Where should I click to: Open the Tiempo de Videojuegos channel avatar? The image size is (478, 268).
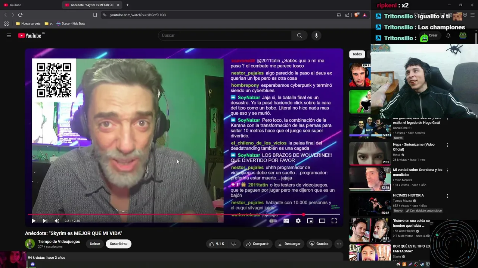click(30, 244)
